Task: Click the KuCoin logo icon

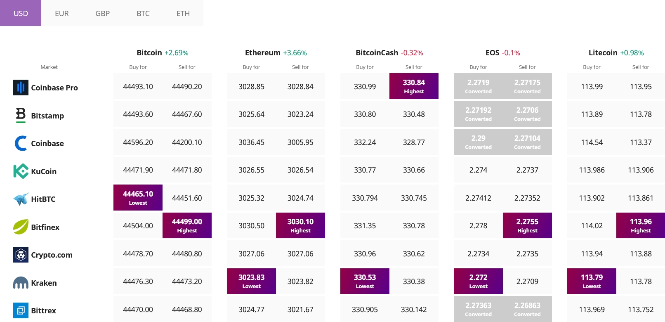Action: pyautogui.click(x=21, y=171)
